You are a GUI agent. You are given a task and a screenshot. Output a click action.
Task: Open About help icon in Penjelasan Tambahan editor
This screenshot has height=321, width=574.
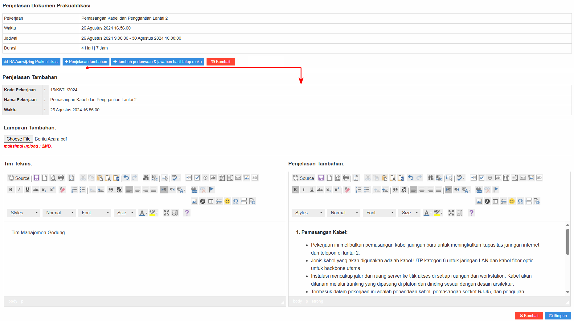pyautogui.click(x=471, y=213)
